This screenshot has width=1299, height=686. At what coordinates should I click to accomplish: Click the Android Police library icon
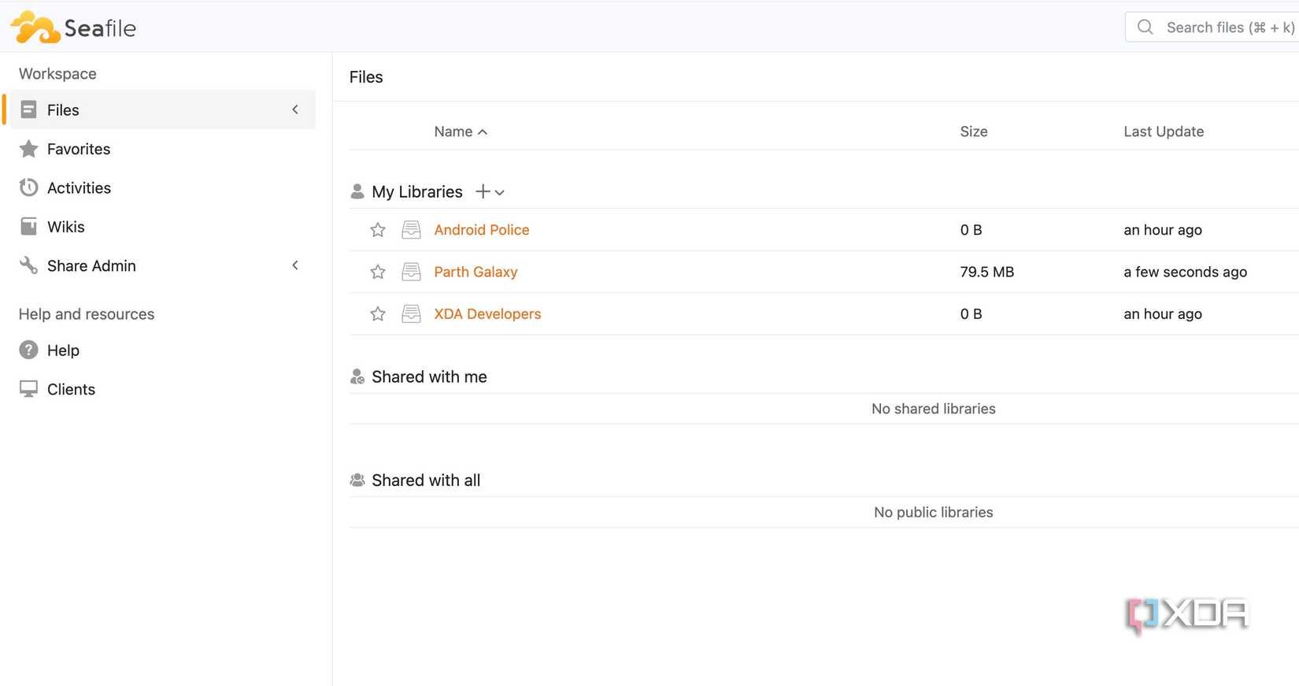tap(411, 230)
